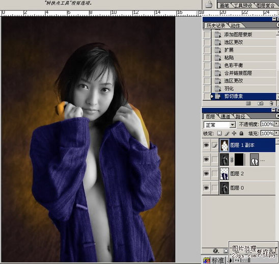This screenshot has width=279, height=264.
Task: Open the 动作 (Actions) tab
Action: (x=236, y=25)
